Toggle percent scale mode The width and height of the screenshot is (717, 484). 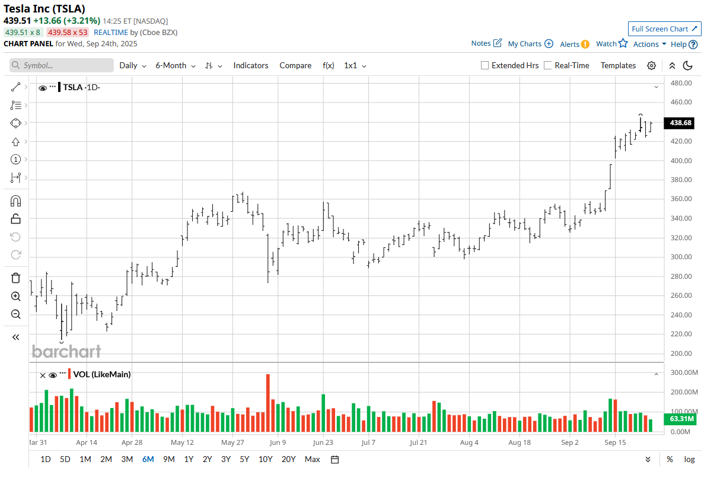(x=670, y=459)
